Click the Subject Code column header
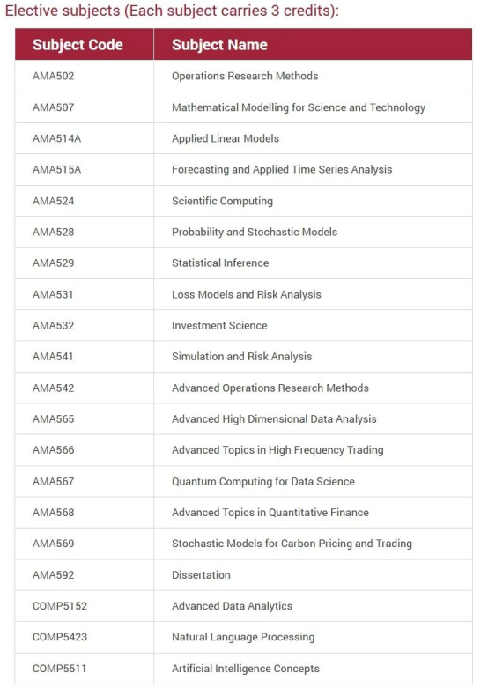488x688 pixels. tap(78, 45)
